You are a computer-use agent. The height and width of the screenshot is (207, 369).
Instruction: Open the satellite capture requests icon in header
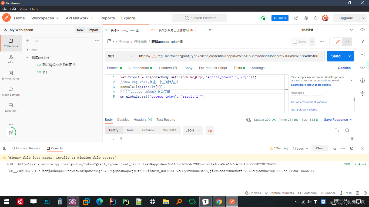[296, 18]
